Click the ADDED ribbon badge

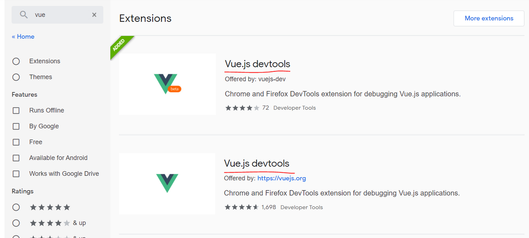(x=120, y=46)
